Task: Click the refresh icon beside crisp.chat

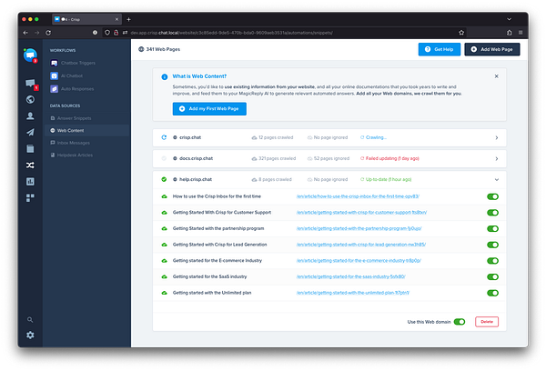Action: tap(164, 137)
